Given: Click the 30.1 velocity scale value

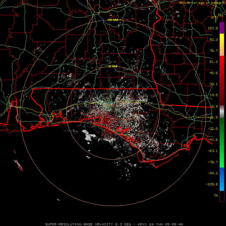Looking at the screenshot, I should [x=214, y=84].
